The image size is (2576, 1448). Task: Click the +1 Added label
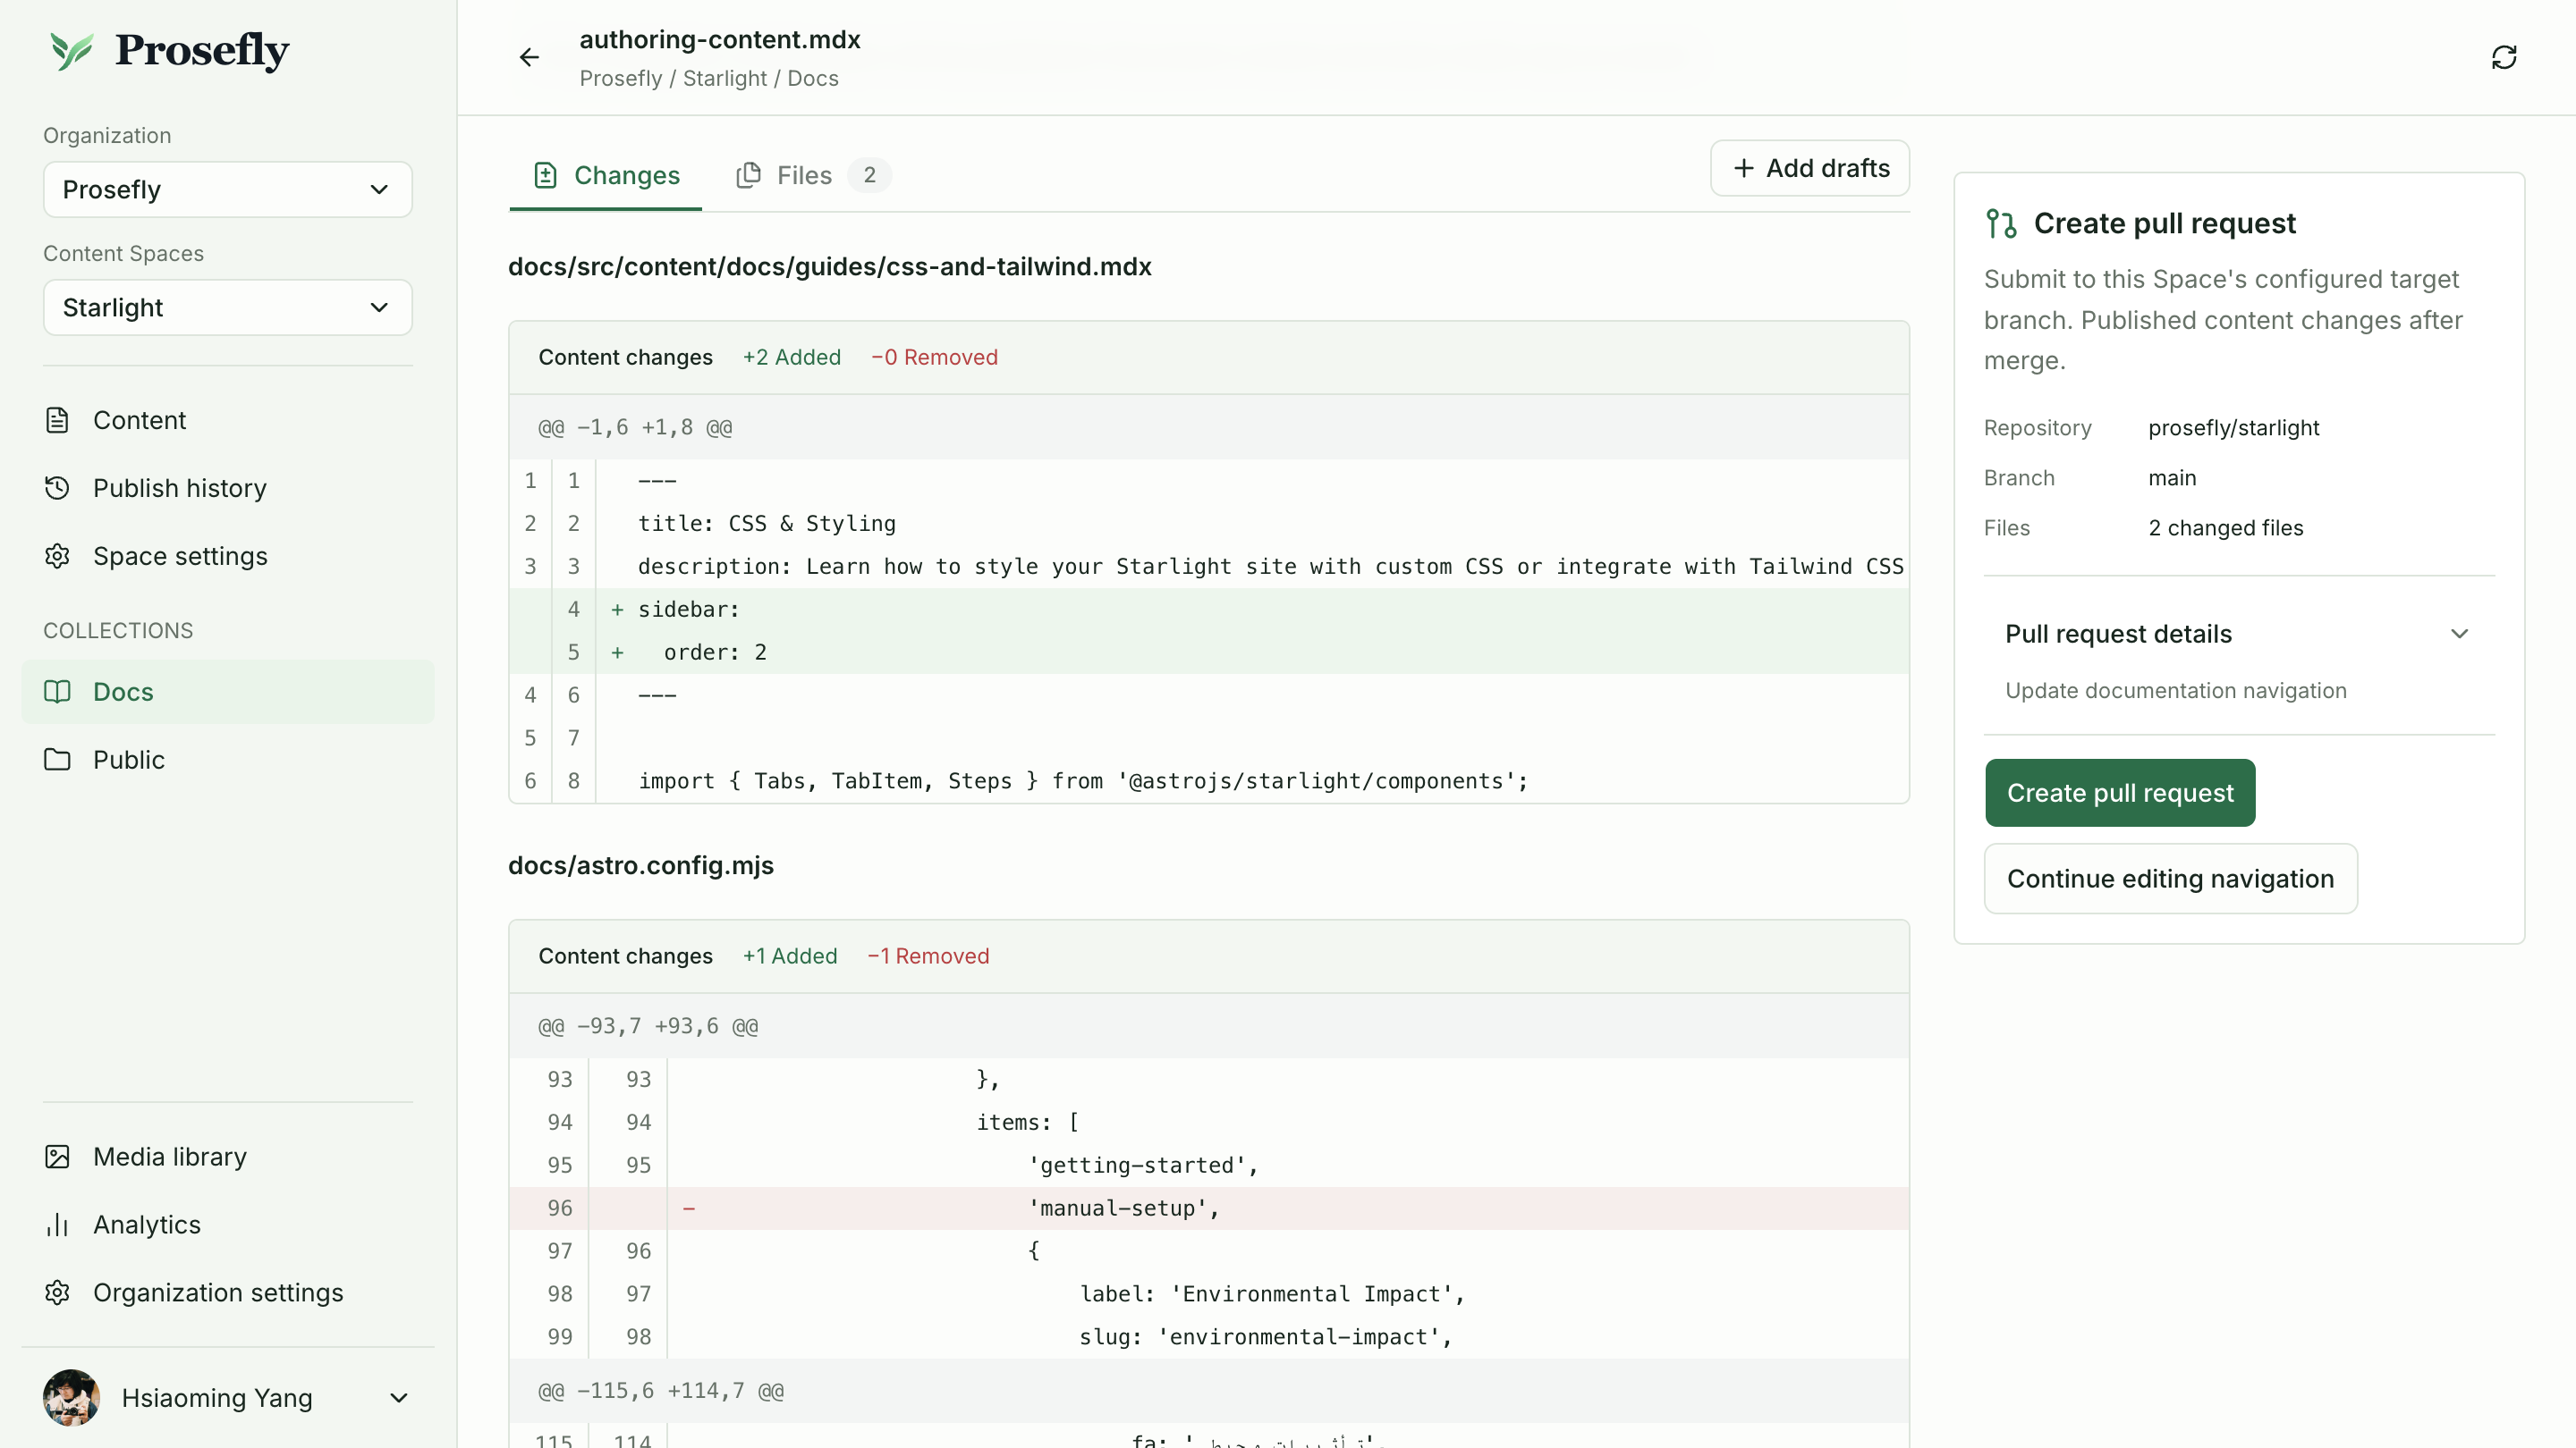789,956
